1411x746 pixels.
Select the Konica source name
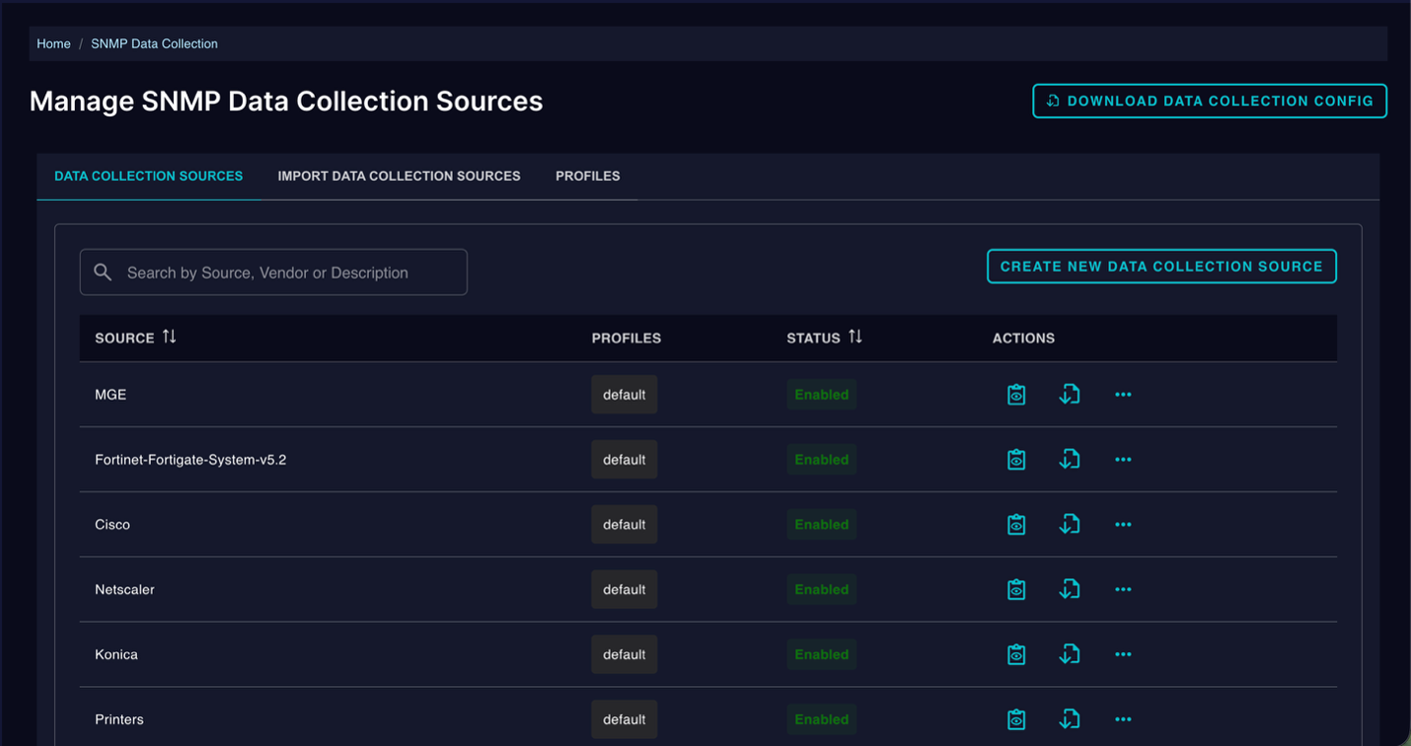[x=116, y=655]
